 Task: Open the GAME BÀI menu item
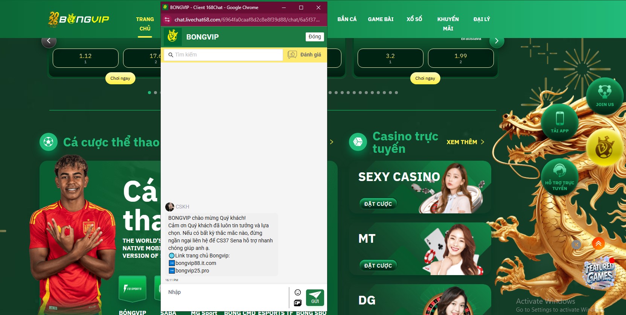(381, 19)
